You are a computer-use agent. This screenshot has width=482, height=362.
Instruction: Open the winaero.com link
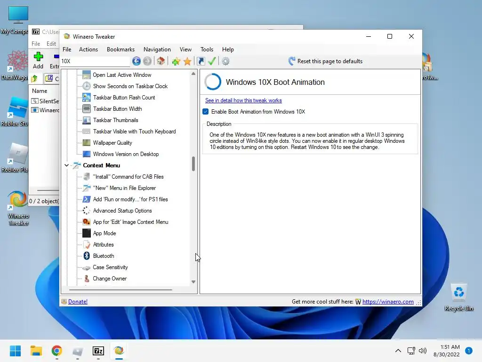tap(388, 302)
